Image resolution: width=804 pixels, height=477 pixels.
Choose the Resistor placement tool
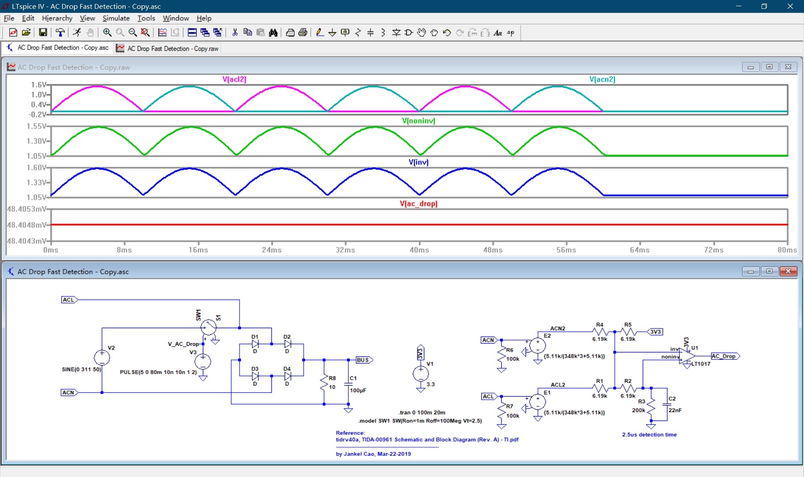pos(358,33)
